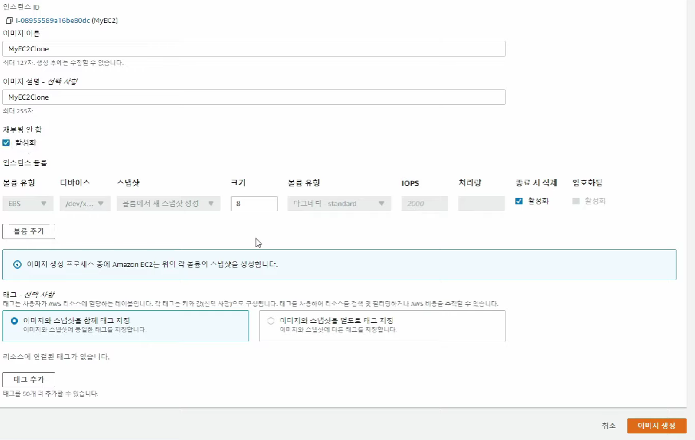Open the instance i-08955589a16be80dc link
695x440 pixels.
coord(53,20)
